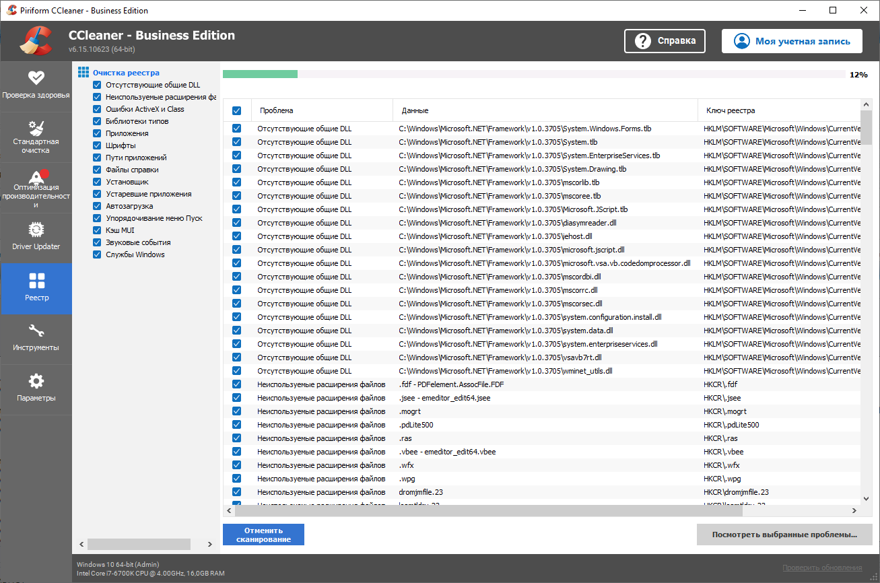Uncheck the 'Шрифты' registry option

[x=97, y=145]
